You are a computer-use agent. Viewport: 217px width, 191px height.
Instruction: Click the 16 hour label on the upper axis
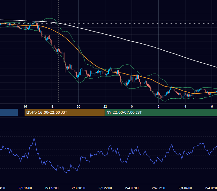(x=25, y=107)
